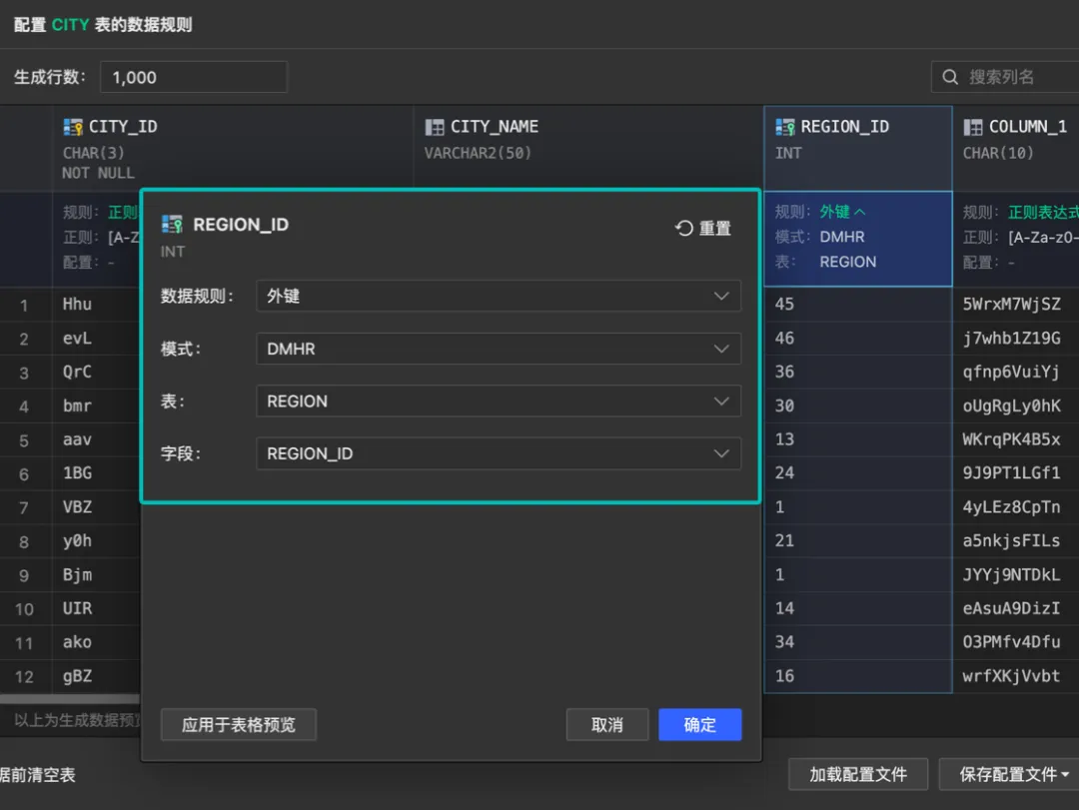Click the COLUMN_1 cell eAsuA9DizI
Viewport: 1079px width, 810px height.
[x=1011, y=607]
